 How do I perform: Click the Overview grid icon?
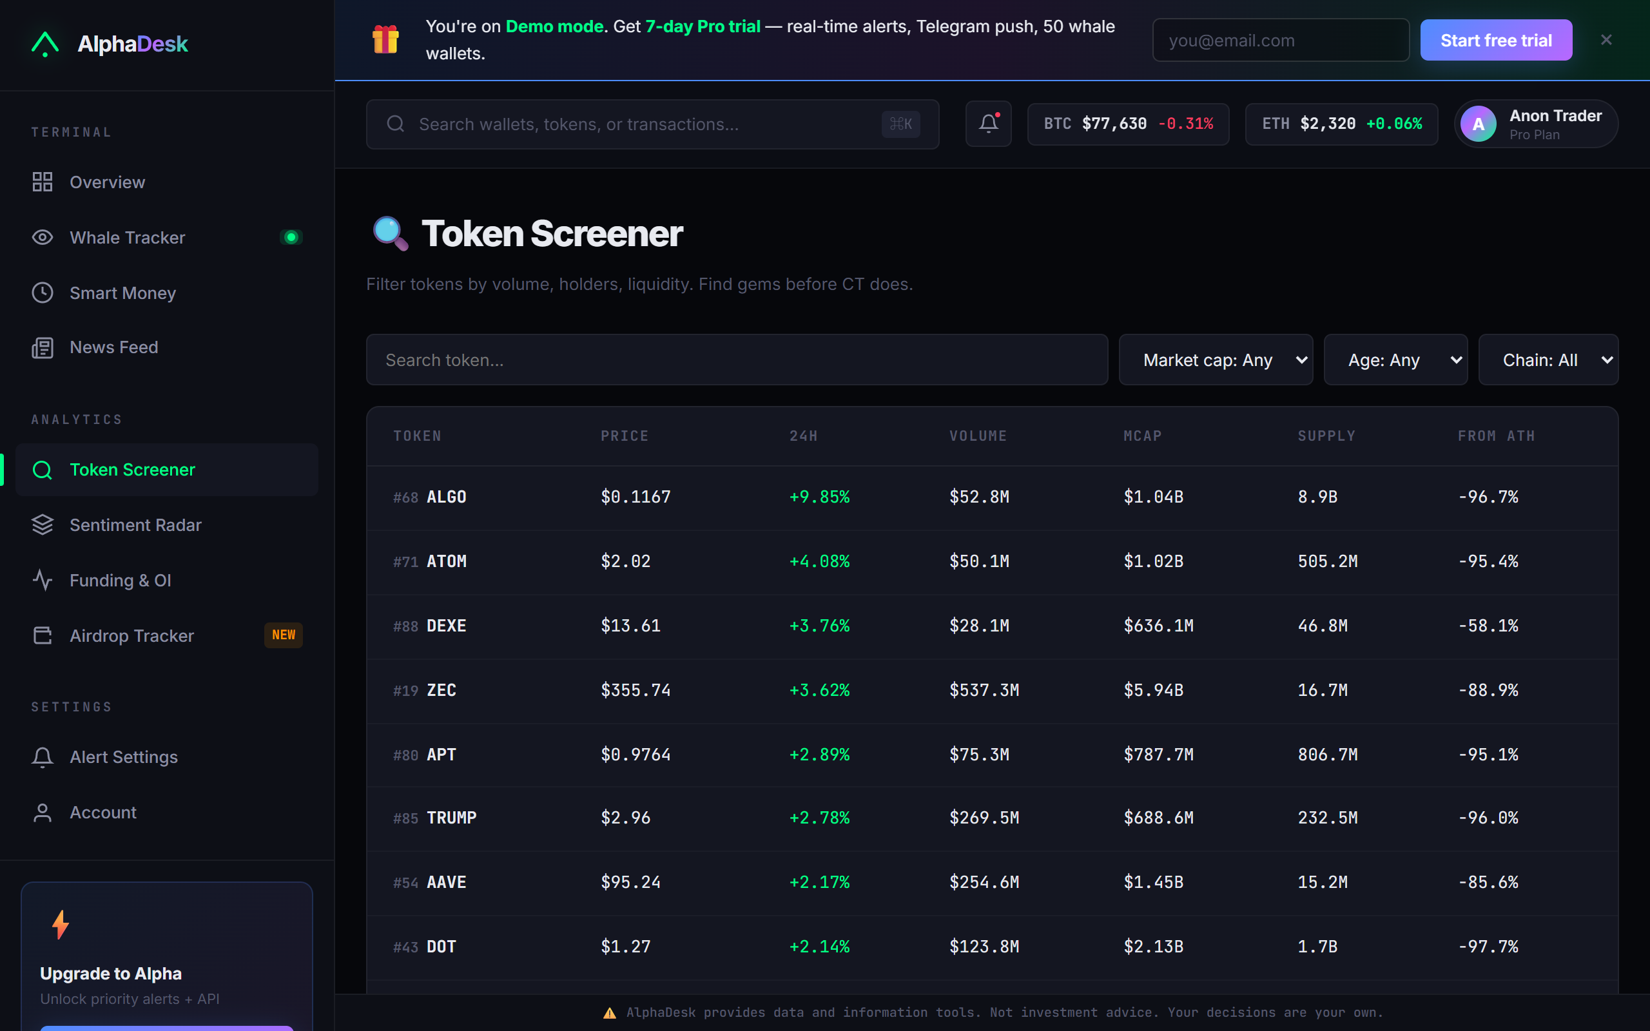coord(43,182)
